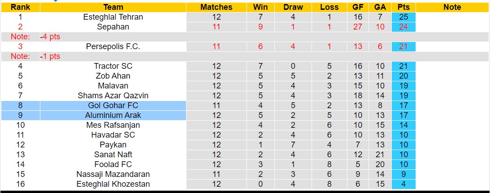The image size is (490, 193).
Task: Click the -4 pts note under Sepahan
Action: [x=50, y=37]
